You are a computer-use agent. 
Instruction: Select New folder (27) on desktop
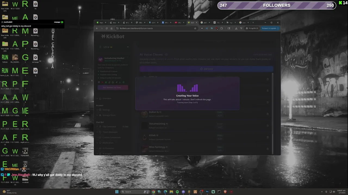tap(5, 6)
